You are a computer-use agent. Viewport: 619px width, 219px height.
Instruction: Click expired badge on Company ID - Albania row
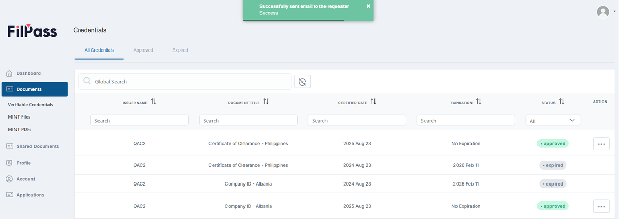pyautogui.click(x=553, y=184)
